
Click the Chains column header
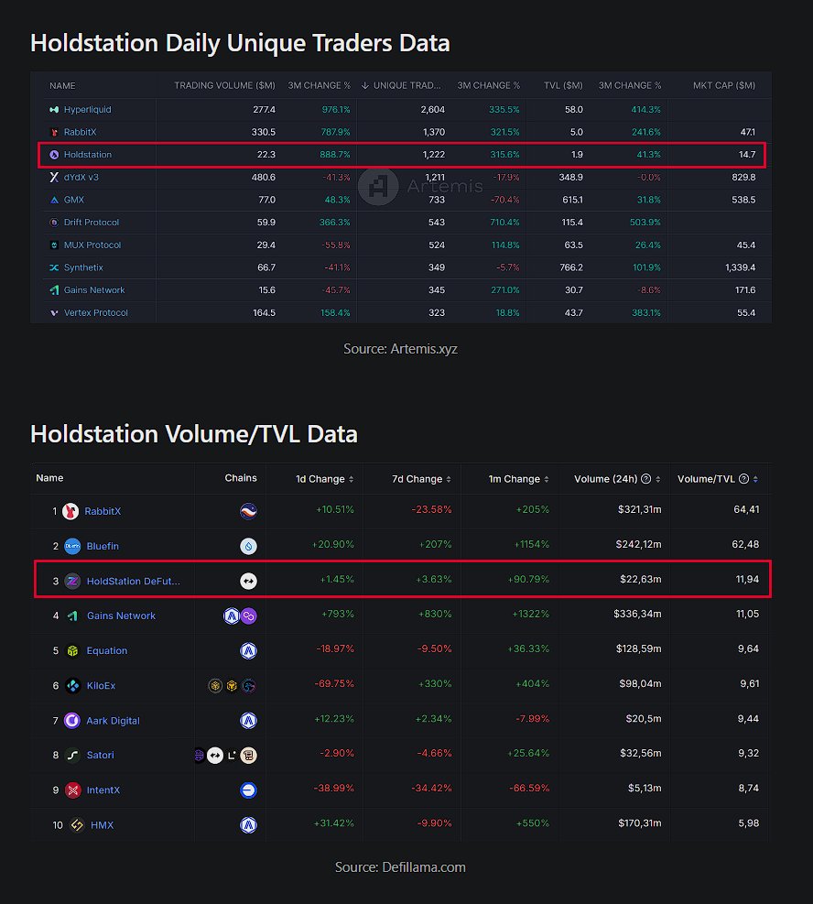(241, 478)
